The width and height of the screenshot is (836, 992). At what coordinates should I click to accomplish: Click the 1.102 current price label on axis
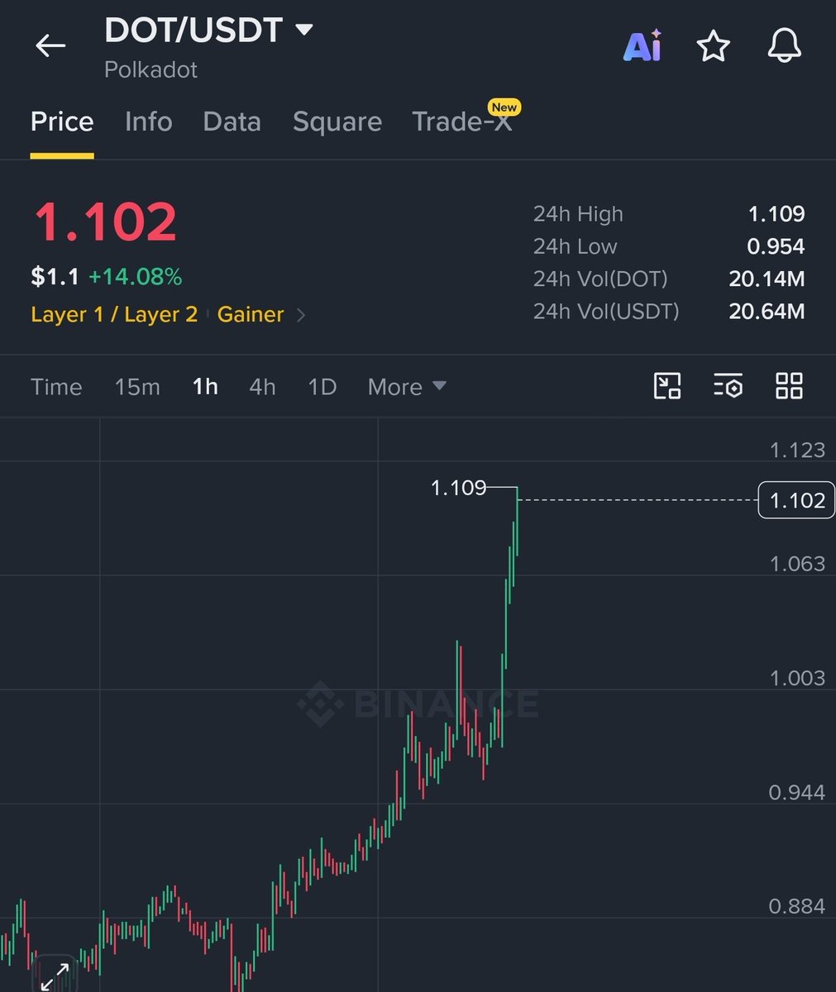coord(796,501)
